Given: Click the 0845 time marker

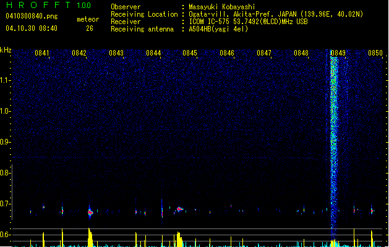Looking at the screenshot, I should [190, 53].
